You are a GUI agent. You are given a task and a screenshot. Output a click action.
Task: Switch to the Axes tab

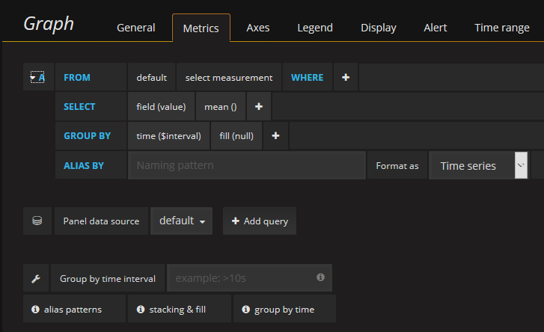(x=257, y=28)
